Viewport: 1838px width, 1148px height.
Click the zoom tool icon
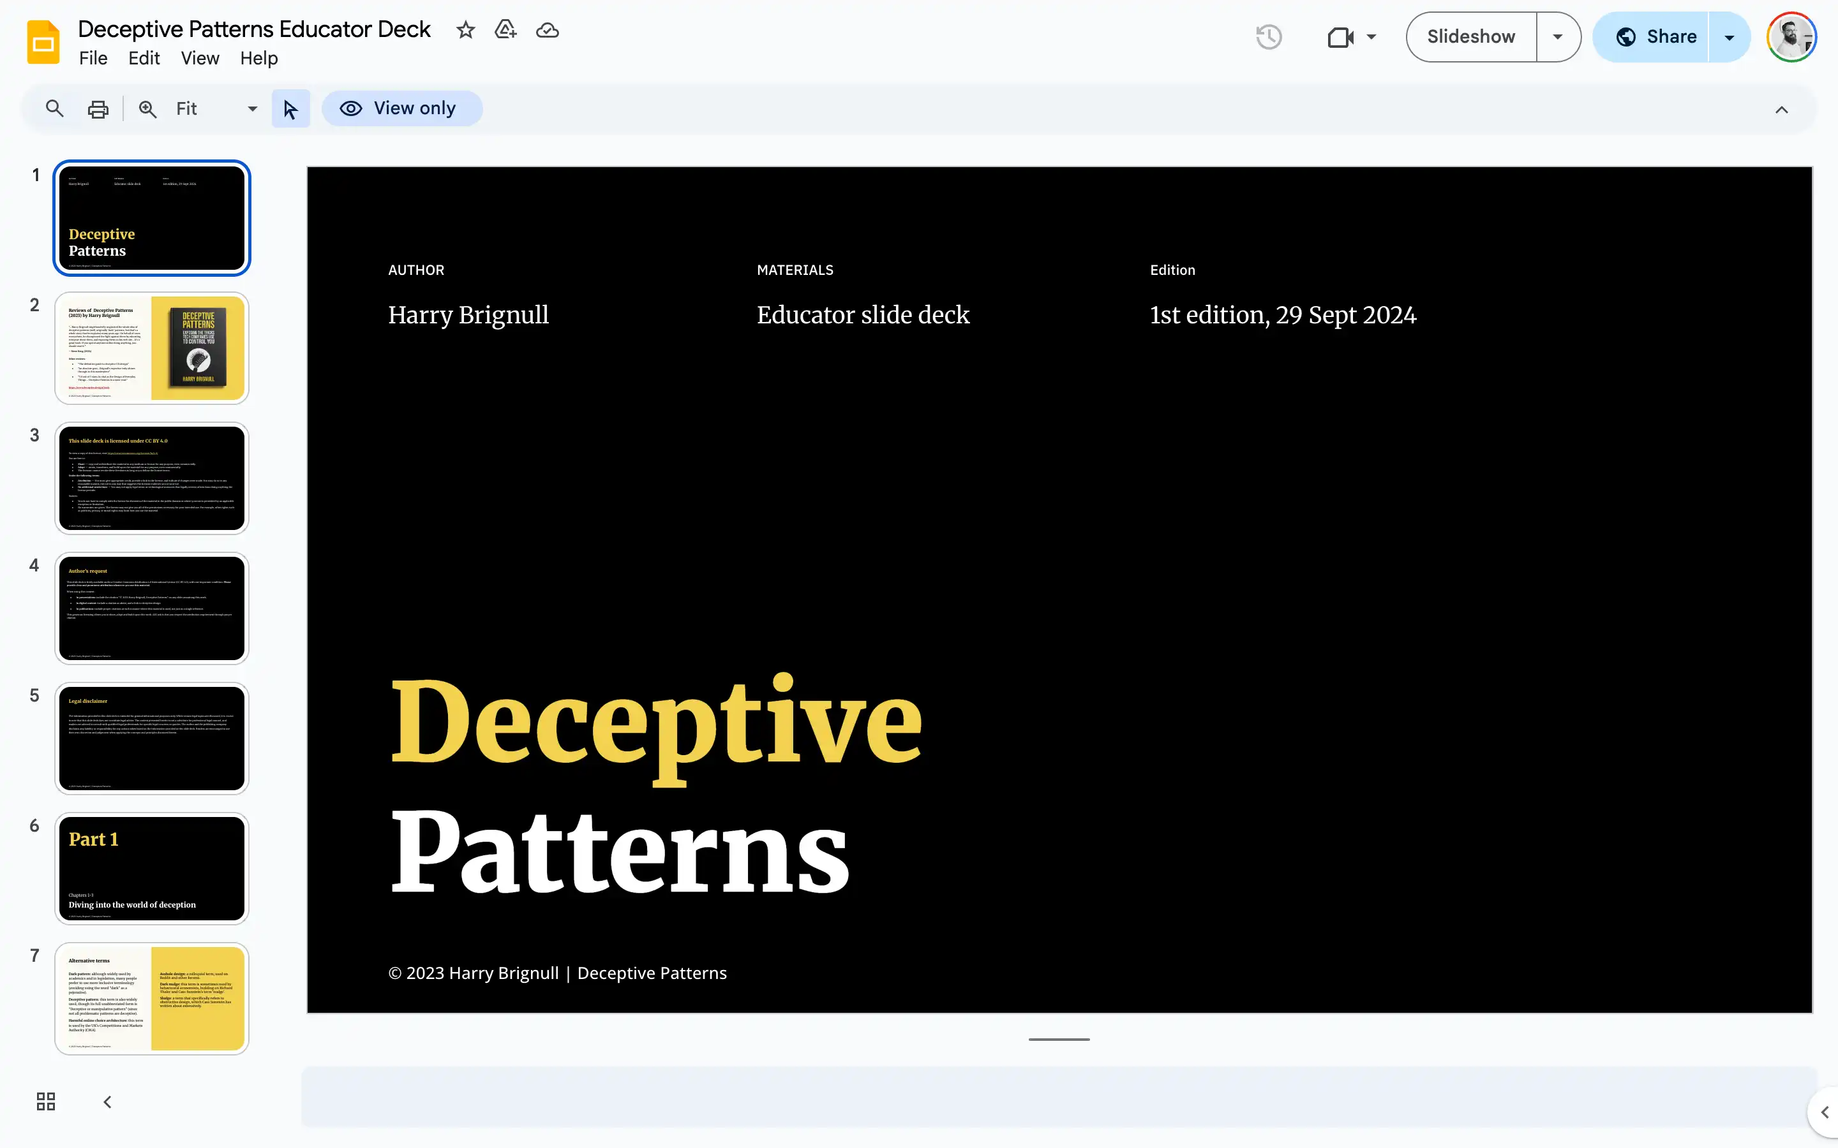tap(147, 108)
